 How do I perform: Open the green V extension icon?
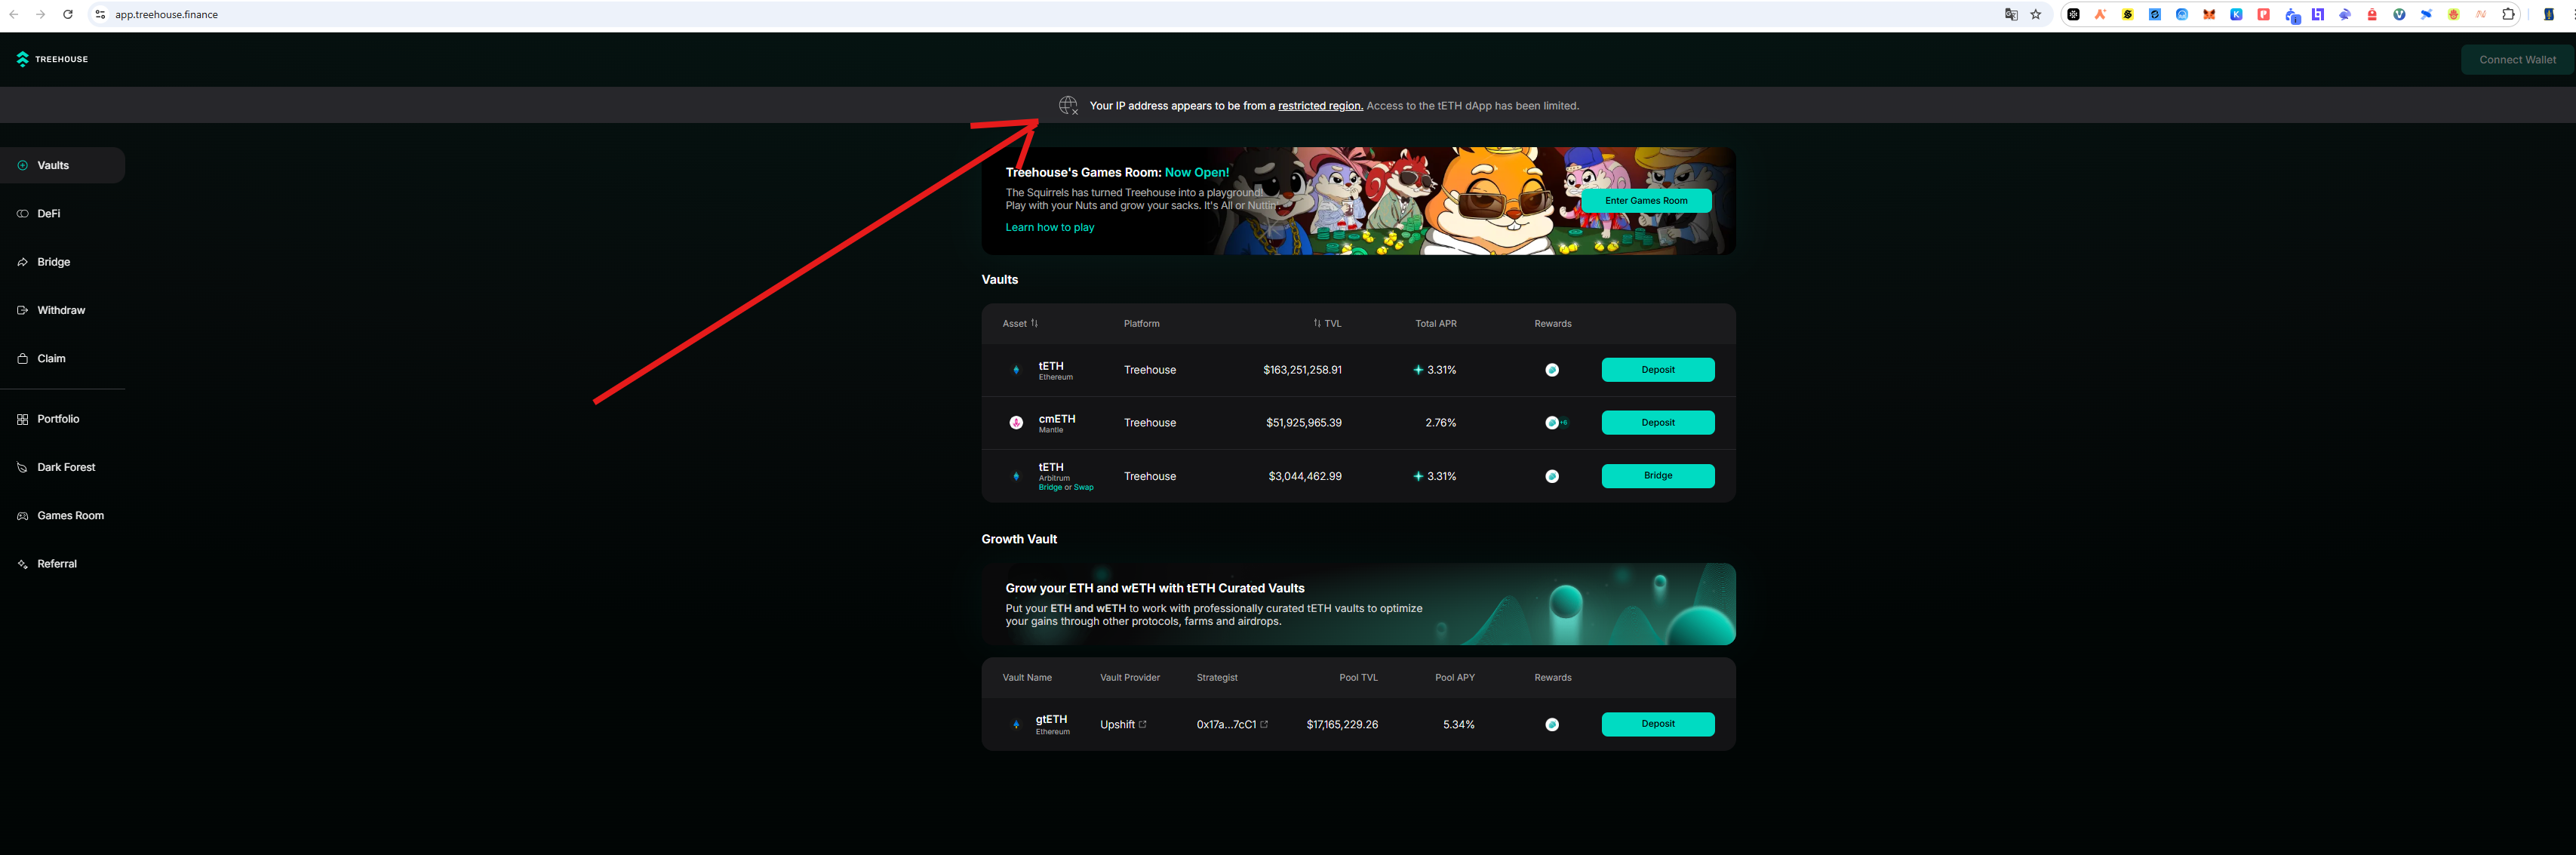click(2400, 15)
